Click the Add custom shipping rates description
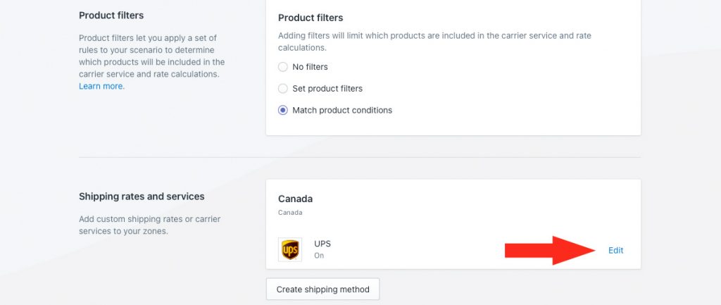This screenshot has width=721, height=305. point(150,225)
